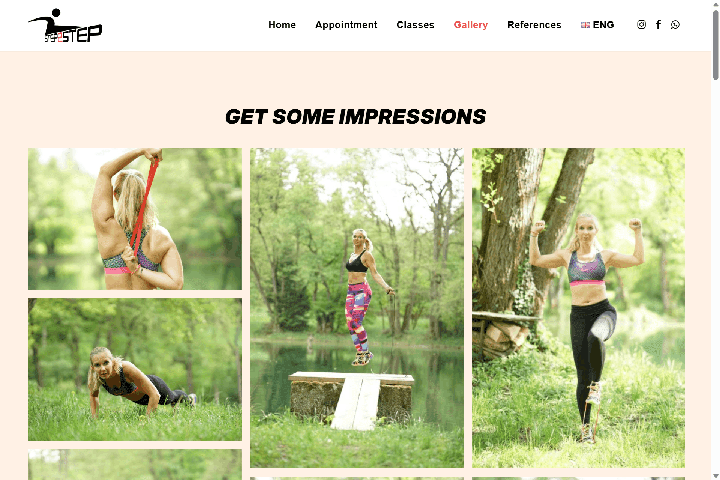The width and height of the screenshot is (720, 480).
Task: Select the Gallery menu item
Action: [x=471, y=25]
